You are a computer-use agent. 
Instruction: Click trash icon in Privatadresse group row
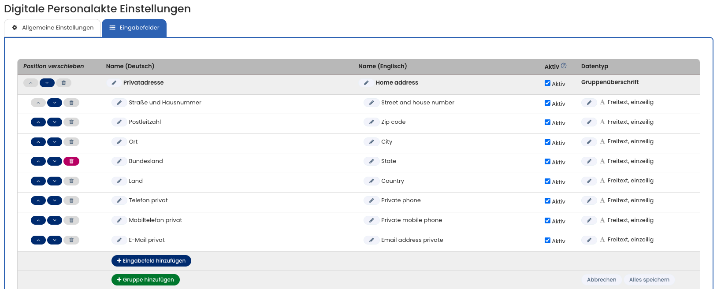[63, 83]
